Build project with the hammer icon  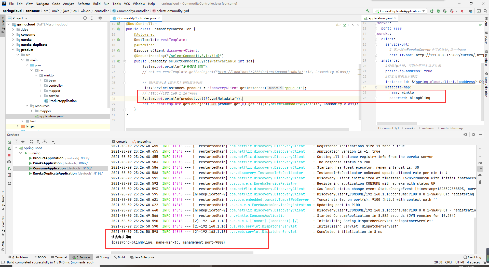pos(368,11)
